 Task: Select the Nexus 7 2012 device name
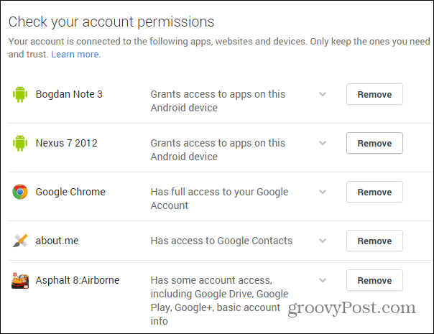[66, 143]
